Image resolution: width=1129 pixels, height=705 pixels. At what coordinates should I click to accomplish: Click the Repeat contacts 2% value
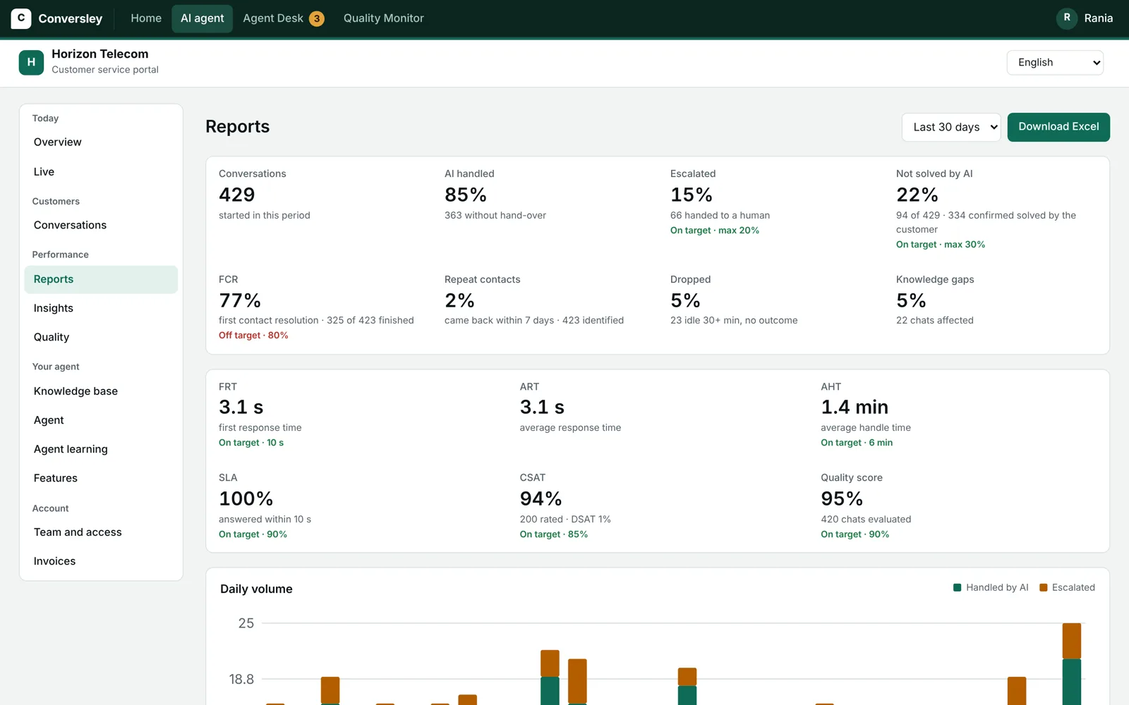(459, 301)
